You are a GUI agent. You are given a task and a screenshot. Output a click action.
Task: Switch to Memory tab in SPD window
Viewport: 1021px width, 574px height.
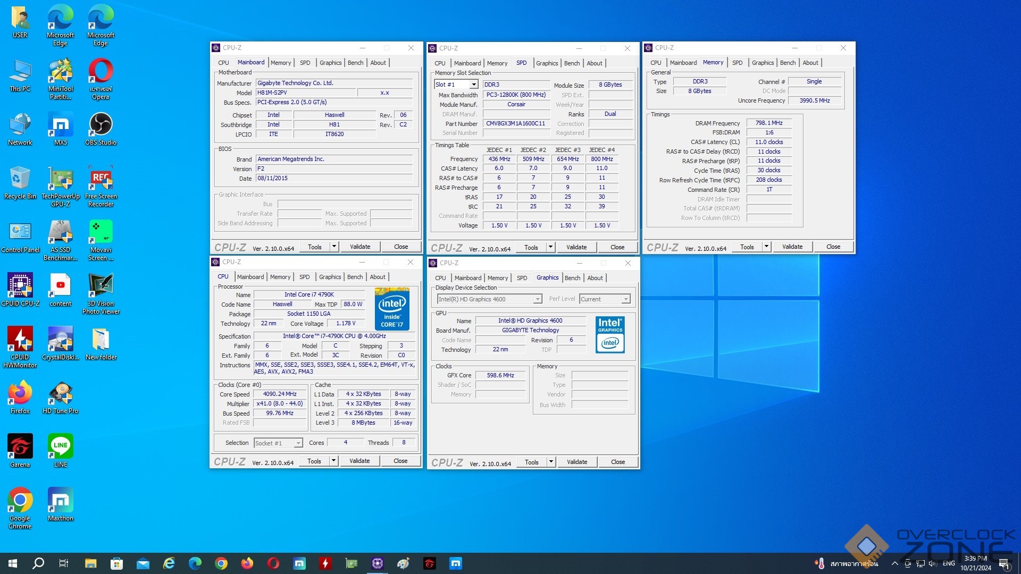point(497,63)
